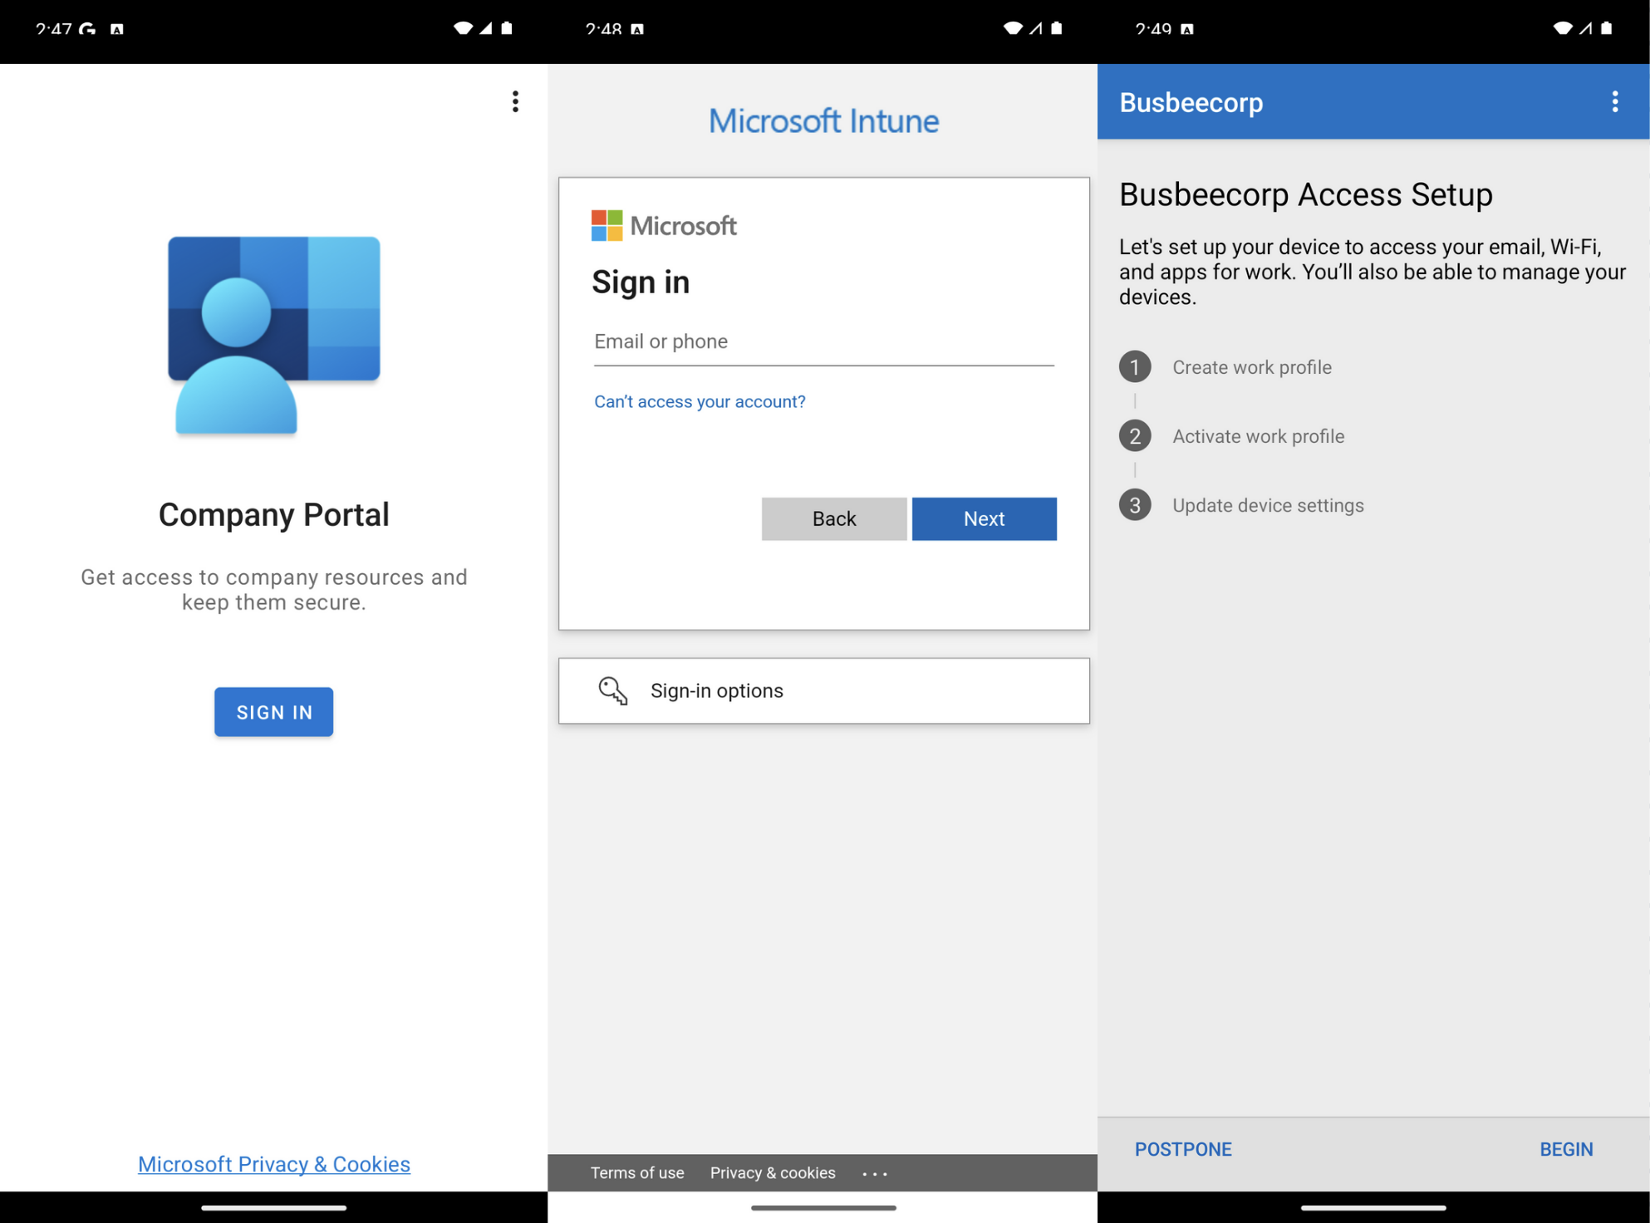Screen dimensions: 1650x1223
Task: Open the Terms of use menu item
Action: coord(636,1172)
